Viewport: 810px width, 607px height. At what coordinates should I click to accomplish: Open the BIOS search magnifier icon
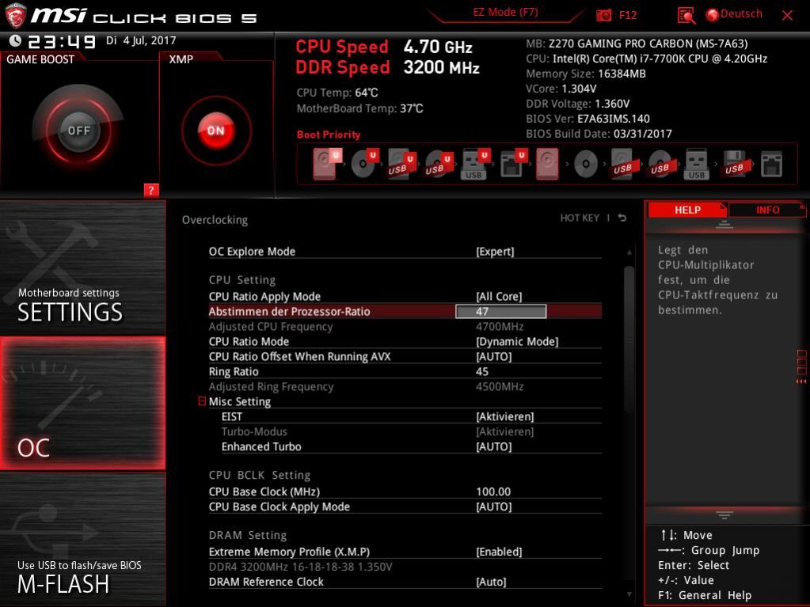[686, 16]
